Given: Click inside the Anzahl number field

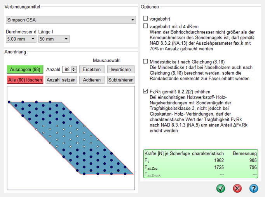Looking at the screenshot, I should [x=67, y=69].
